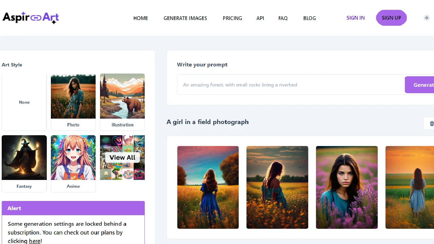This screenshot has width=434, height=244.
Task: Open the Generate Images menu item
Action: click(185, 18)
